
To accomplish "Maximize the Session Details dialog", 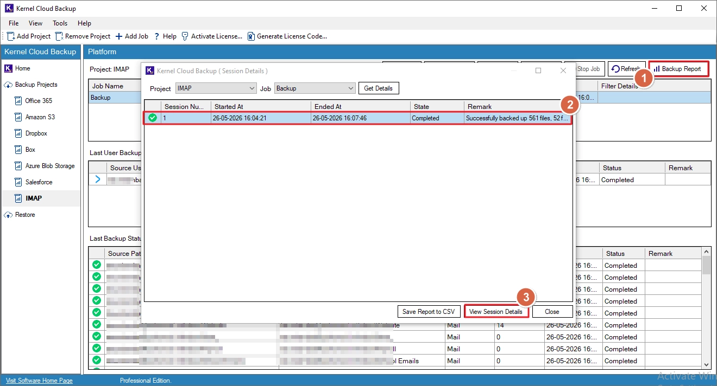I will 538,70.
